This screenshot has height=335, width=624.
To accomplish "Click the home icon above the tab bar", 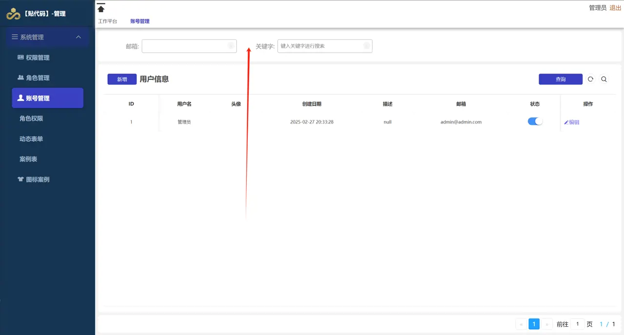I will point(101,8).
